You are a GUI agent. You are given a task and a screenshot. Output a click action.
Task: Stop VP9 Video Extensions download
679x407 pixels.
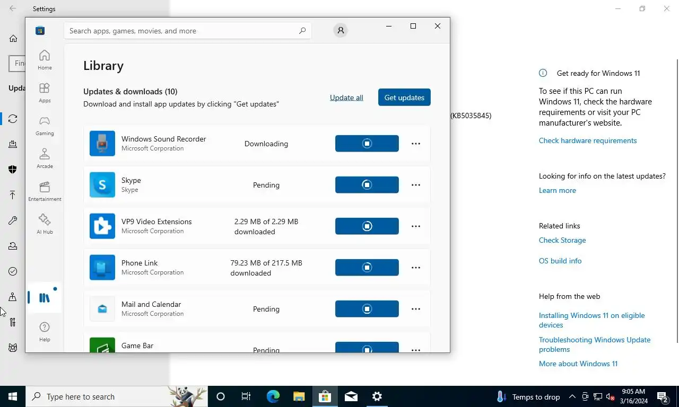pos(367,226)
